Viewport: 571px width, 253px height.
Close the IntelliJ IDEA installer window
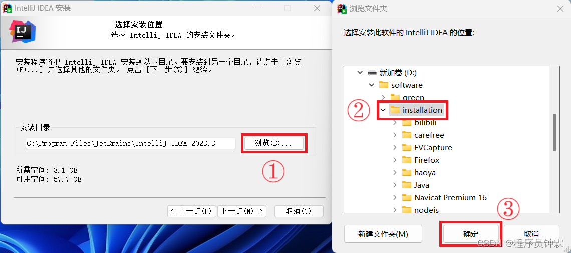pyautogui.click(x=317, y=9)
